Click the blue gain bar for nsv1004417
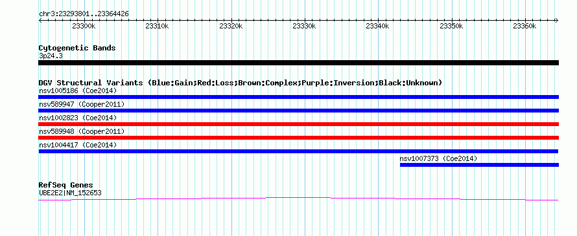 click(298, 151)
